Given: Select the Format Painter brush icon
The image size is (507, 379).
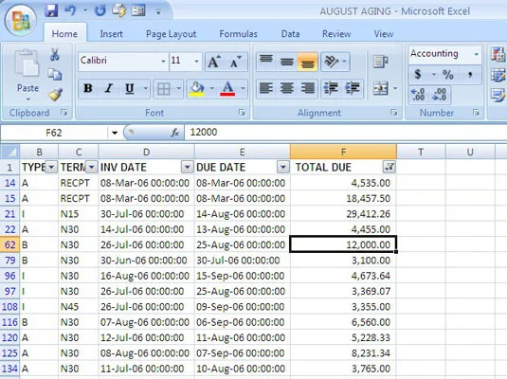Looking at the screenshot, I should [x=55, y=95].
